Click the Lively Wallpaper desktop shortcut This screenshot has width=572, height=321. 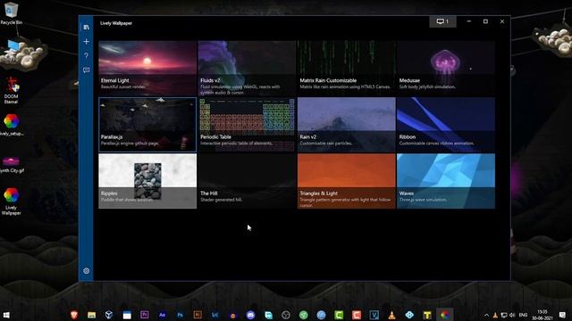pos(11,202)
